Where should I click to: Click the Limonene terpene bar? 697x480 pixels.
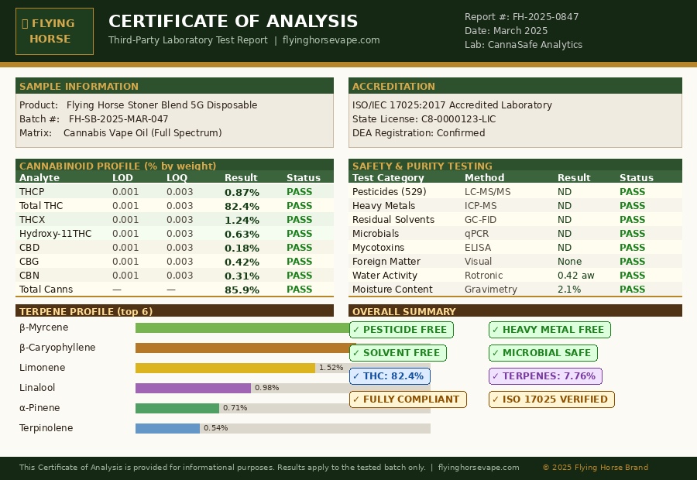225,368
